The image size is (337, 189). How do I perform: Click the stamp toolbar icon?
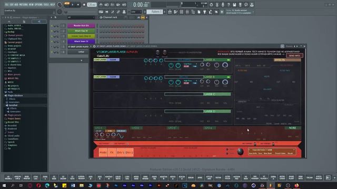click(124, 12)
